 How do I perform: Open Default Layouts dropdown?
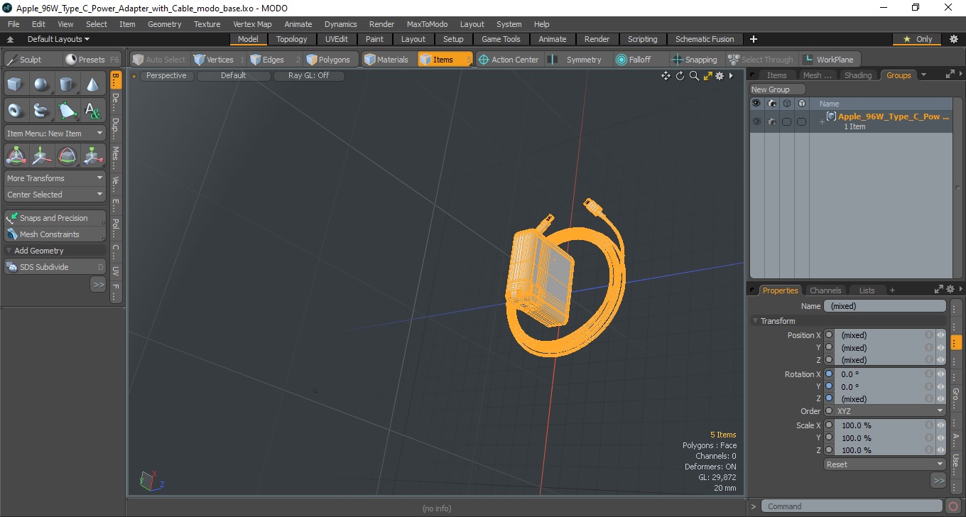pos(58,39)
